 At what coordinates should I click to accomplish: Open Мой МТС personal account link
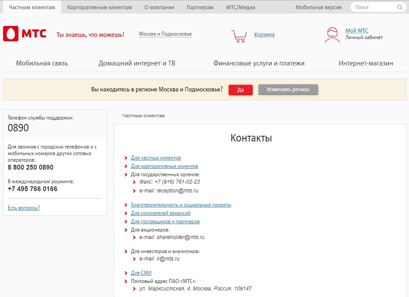click(x=357, y=31)
